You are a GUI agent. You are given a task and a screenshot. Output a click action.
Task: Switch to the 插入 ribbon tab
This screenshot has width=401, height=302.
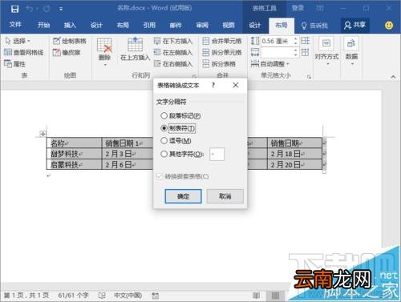pos(70,25)
